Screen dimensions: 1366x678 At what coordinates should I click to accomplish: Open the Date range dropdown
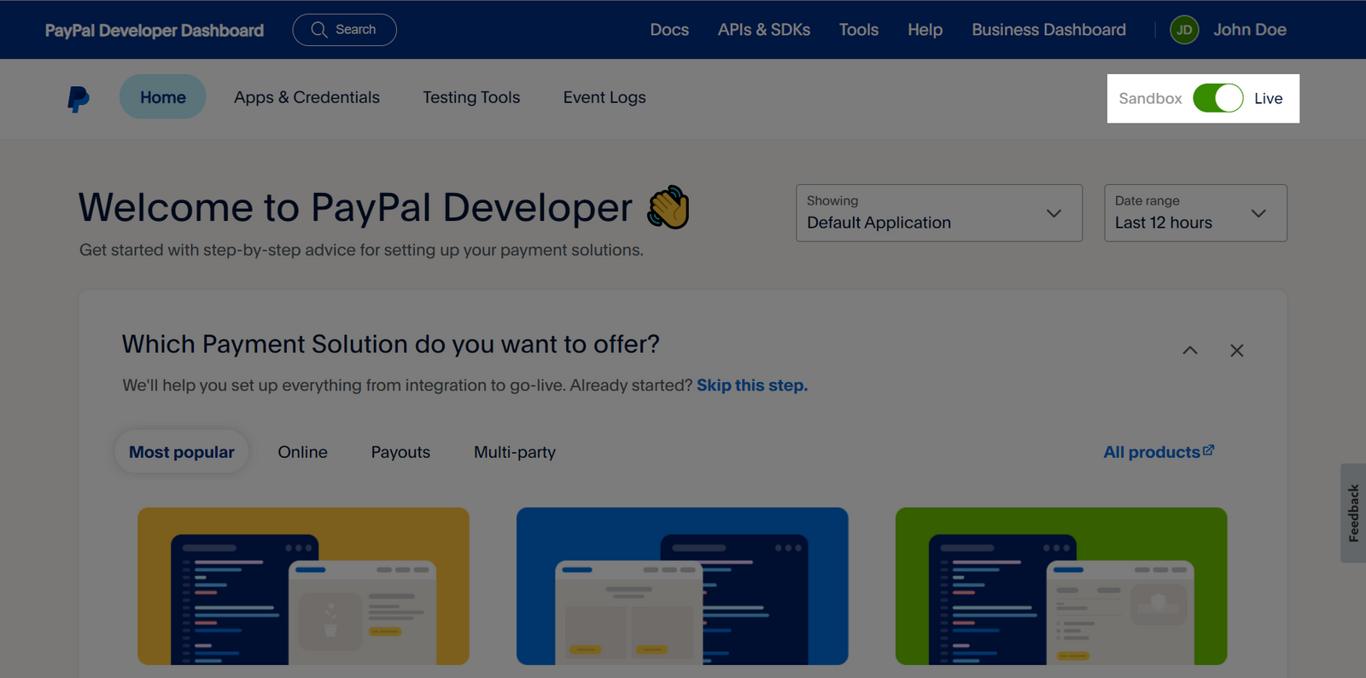(1195, 213)
